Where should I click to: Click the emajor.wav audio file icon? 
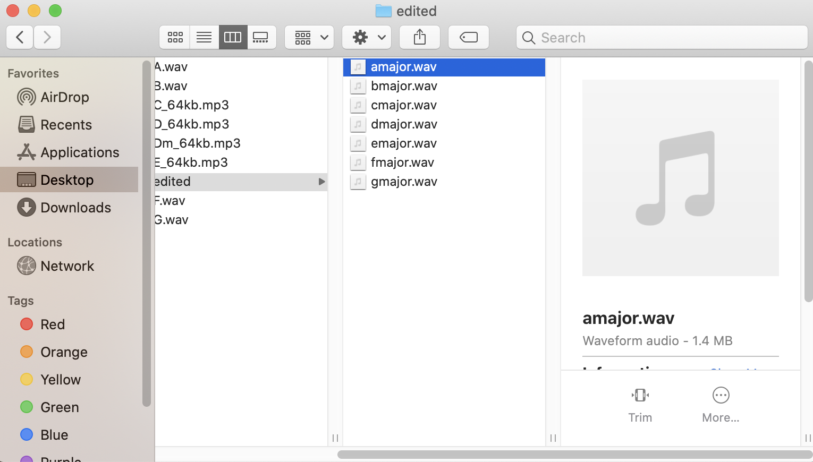click(x=358, y=143)
